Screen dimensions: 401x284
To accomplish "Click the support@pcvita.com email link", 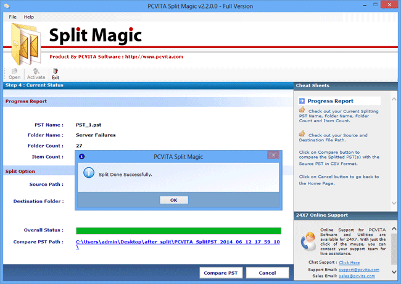I will (359, 270).
